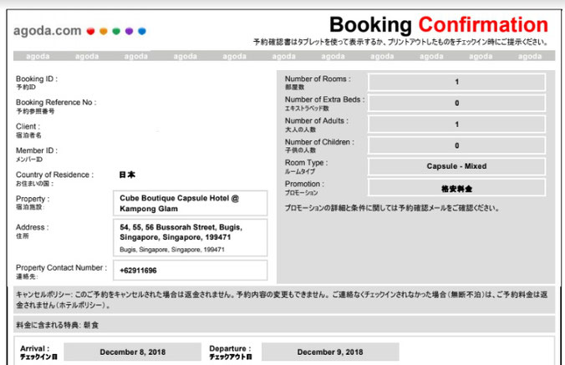Click the Departure label

[x=230, y=348]
